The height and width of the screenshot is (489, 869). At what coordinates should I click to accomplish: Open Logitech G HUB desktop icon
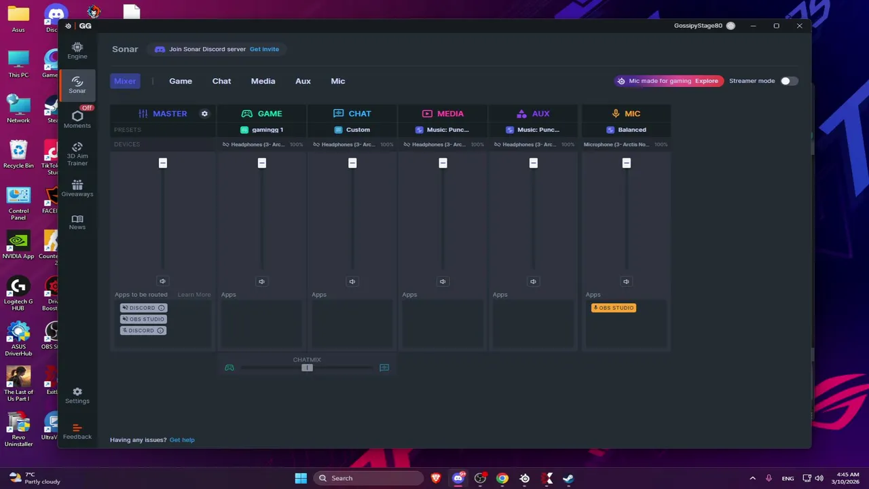(x=18, y=293)
